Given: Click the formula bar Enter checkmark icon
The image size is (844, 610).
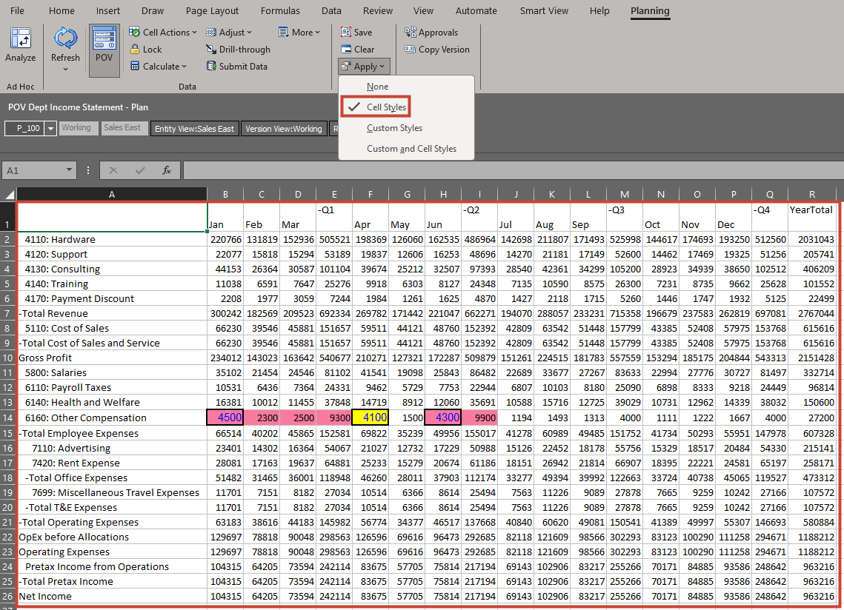Looking at the screenshot, I should 140,170.
